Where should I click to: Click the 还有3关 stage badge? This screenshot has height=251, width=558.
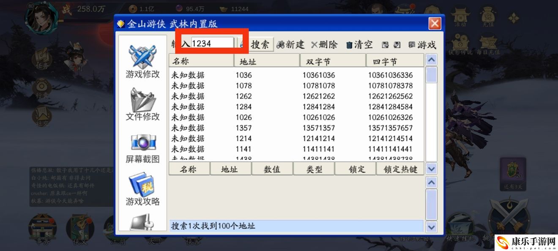513,174
